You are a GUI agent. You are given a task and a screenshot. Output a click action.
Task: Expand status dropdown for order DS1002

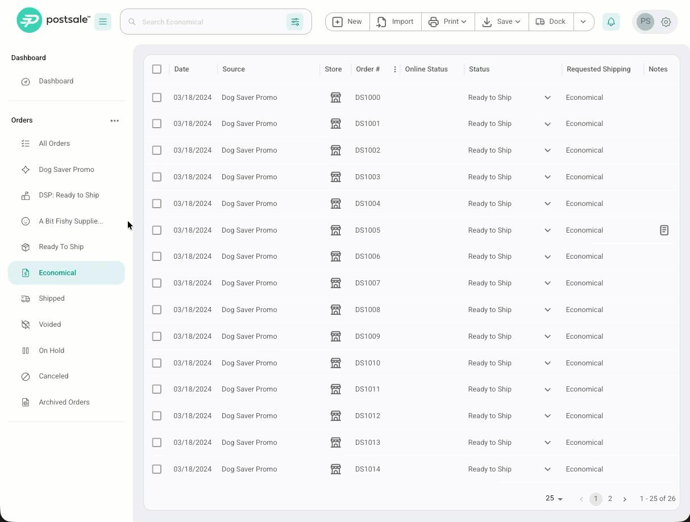[x=547, y=150]
